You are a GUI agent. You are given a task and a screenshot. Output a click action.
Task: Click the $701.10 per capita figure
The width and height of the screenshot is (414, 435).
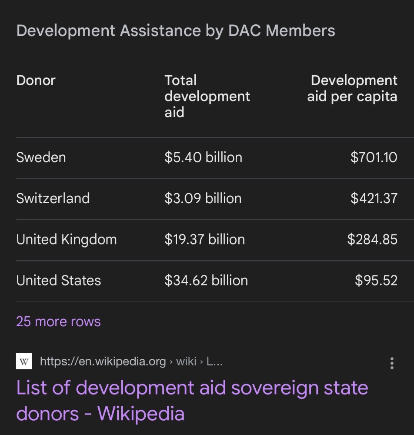tap(374, 157)
